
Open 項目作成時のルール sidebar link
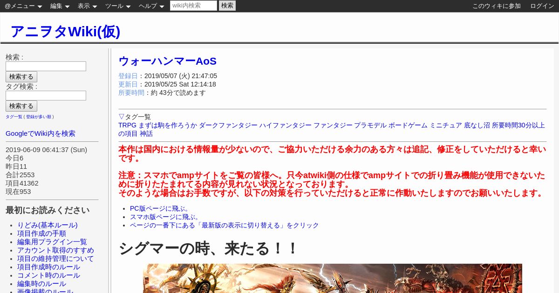point(48,267)
